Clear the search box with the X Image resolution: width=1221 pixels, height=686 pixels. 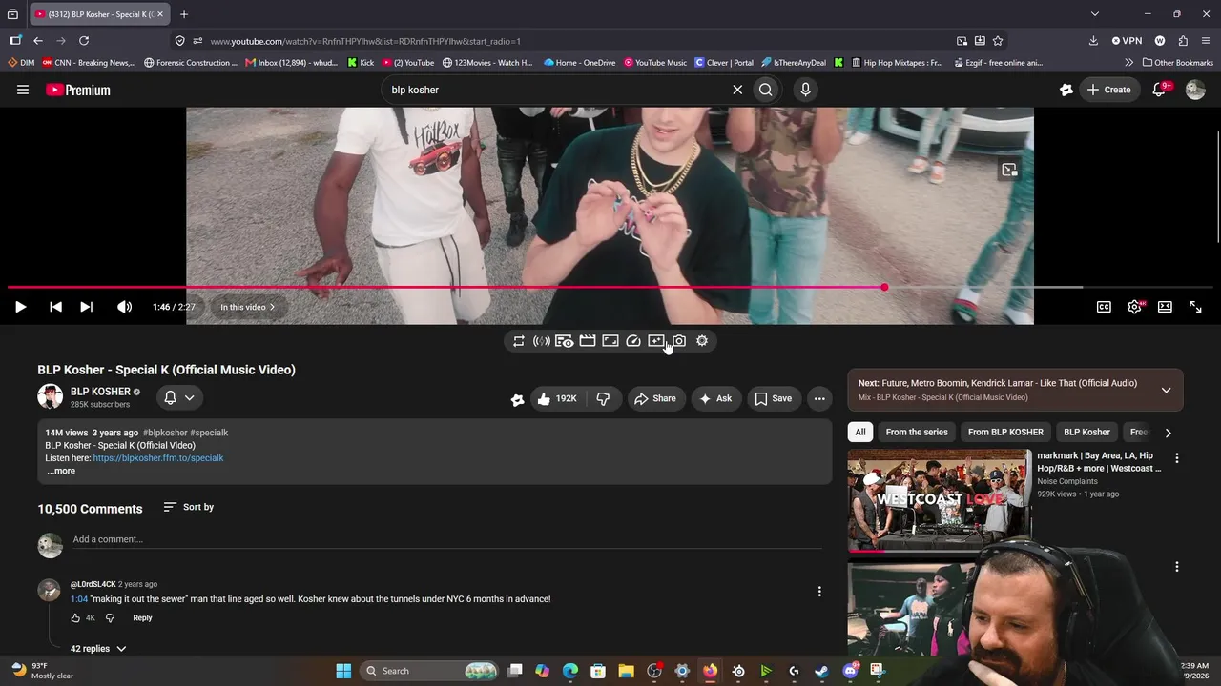(737, 90)
